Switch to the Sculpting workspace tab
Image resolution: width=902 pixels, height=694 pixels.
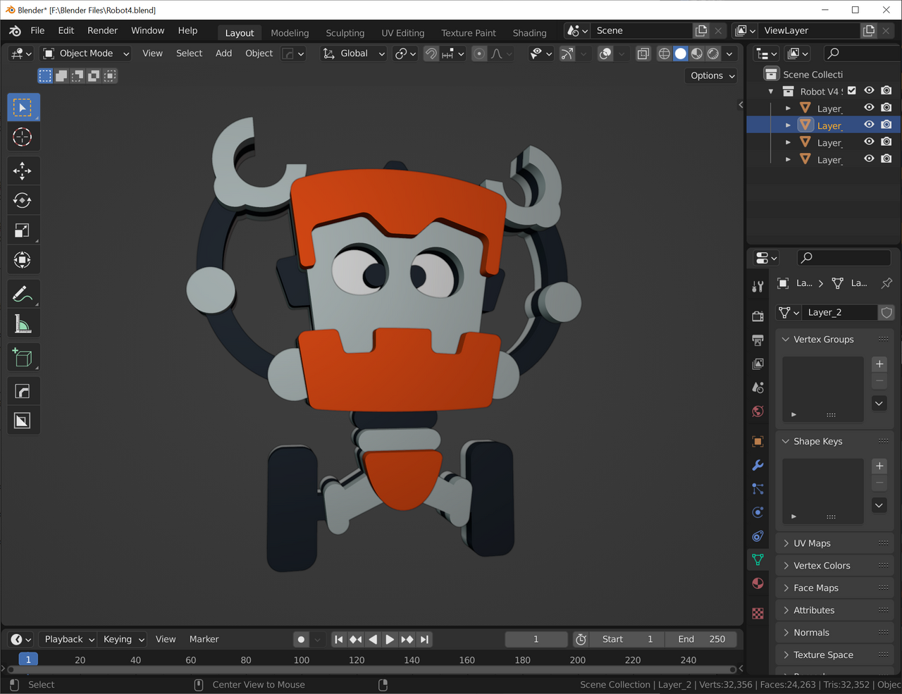345,33
